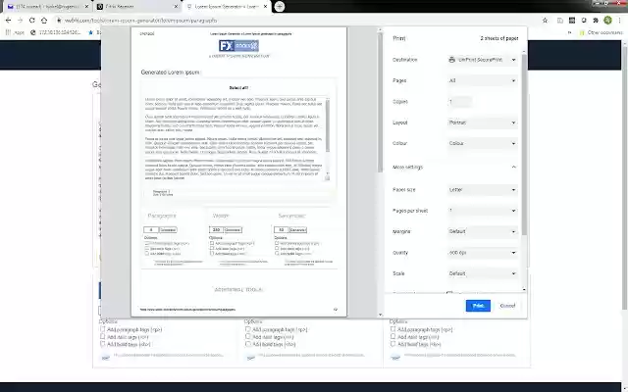Viewport: 628px width, 392px height.
Task: Open Other bookmarks folder
Action: (602, 32)
